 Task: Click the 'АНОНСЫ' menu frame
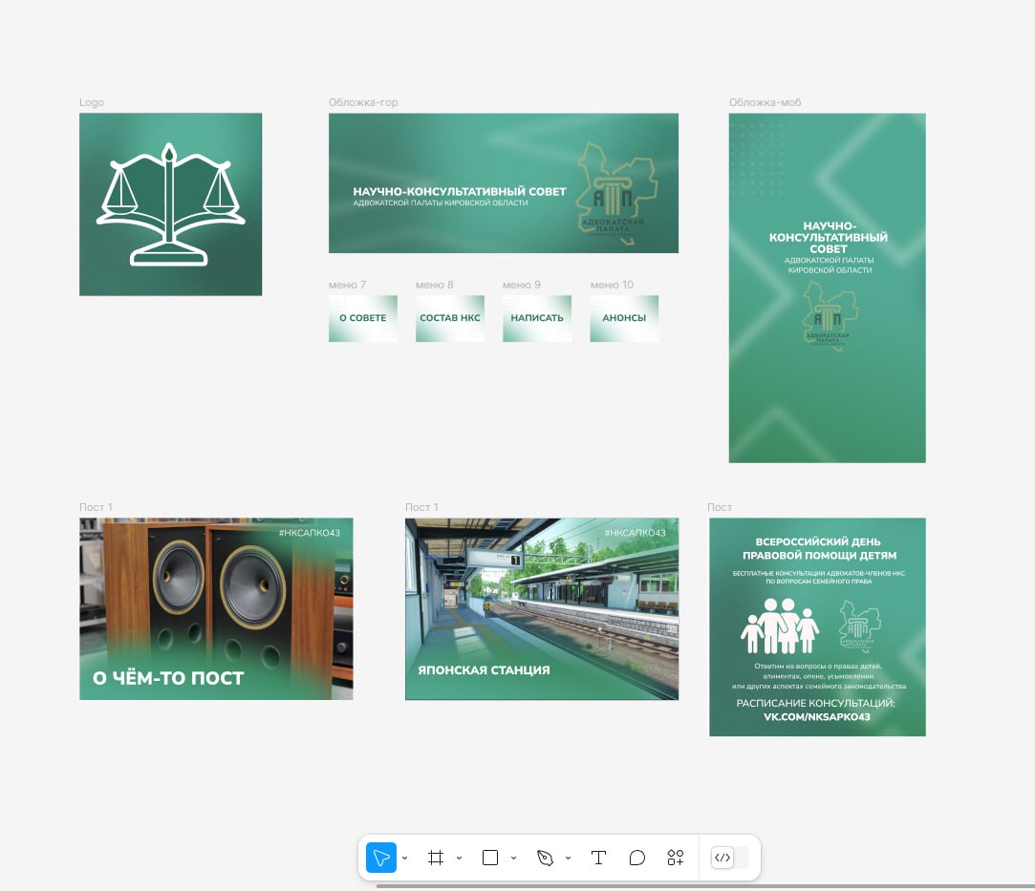624,318
